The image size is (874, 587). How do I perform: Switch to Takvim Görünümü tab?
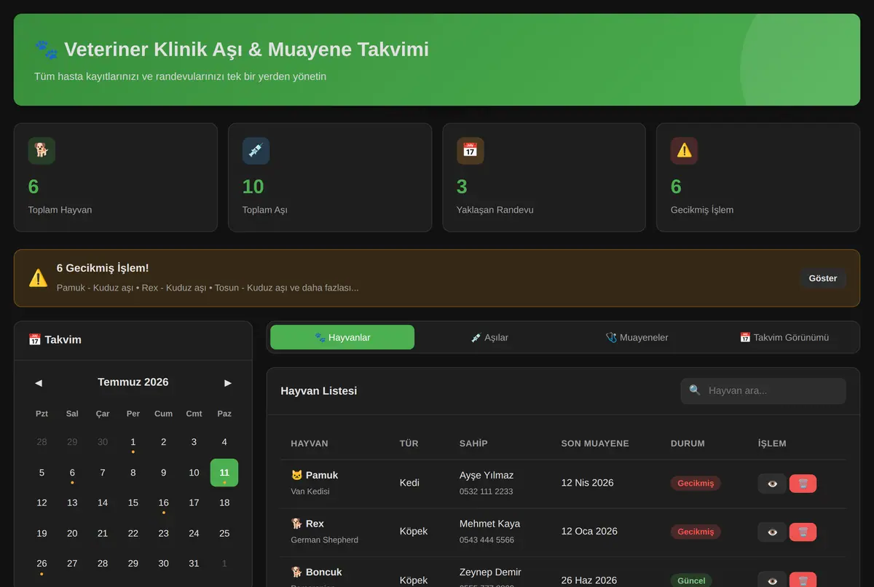pos(784,337)
